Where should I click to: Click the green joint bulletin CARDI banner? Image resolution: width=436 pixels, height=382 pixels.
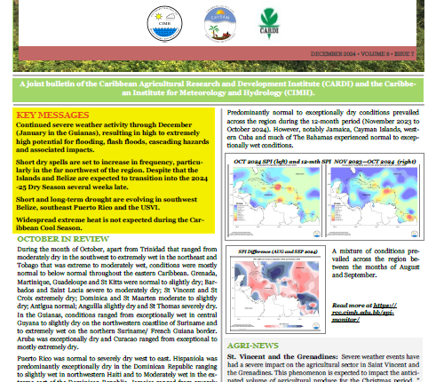[x=218, y=88]
